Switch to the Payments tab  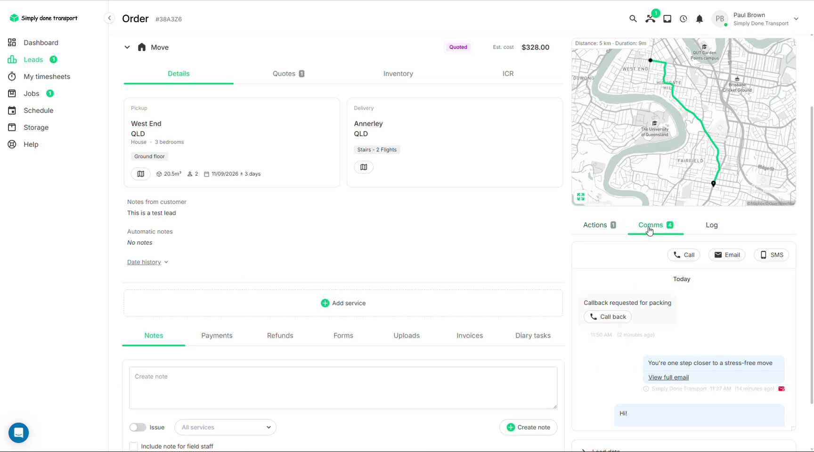pyautogui.click(x=217, y=335)
